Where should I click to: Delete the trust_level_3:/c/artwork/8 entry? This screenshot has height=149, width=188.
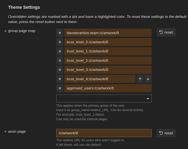pos(60,70)
